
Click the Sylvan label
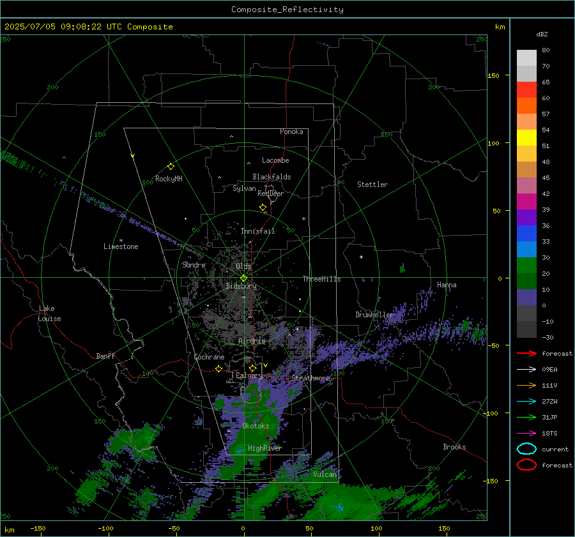(x=244, y=188)
